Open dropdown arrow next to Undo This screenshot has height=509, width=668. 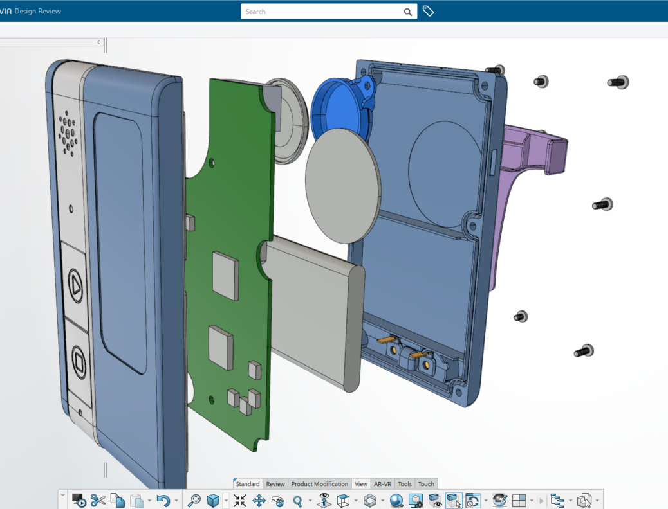176,501
